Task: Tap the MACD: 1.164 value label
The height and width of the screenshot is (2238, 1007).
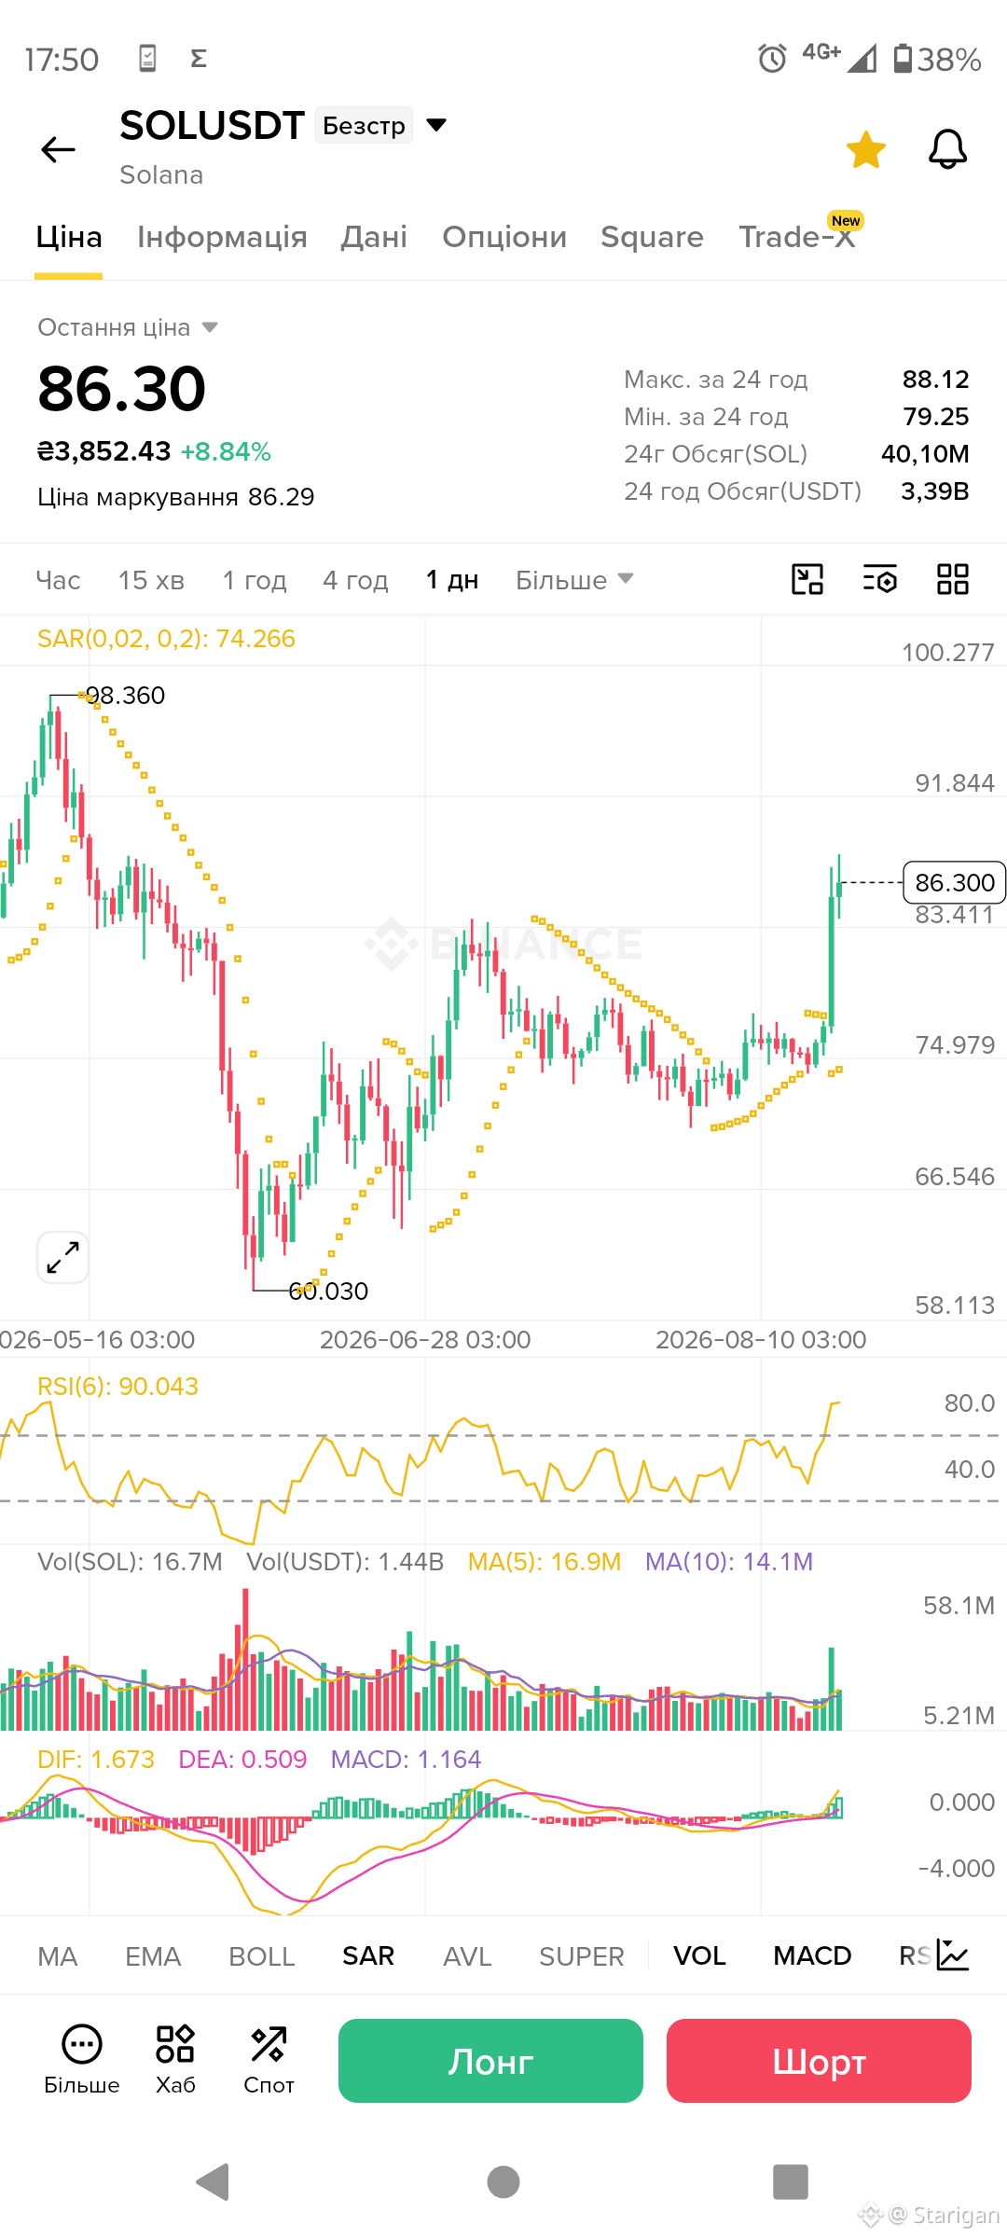Action: click(x=406, y=1760)
